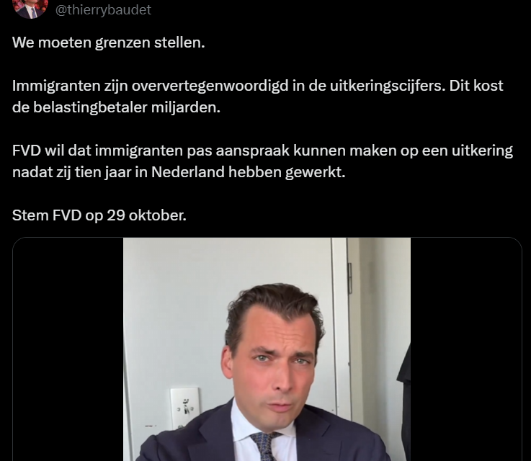Click the word "miljarden." in the post

click(x=186, y=107)
